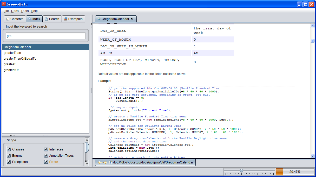Select GregorianCalendar in the index results
This screenshot has width=316, height=177.
click(x=45, y=47)
